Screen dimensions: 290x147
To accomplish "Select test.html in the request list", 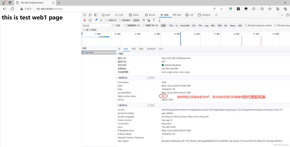I will pos(99,53).
